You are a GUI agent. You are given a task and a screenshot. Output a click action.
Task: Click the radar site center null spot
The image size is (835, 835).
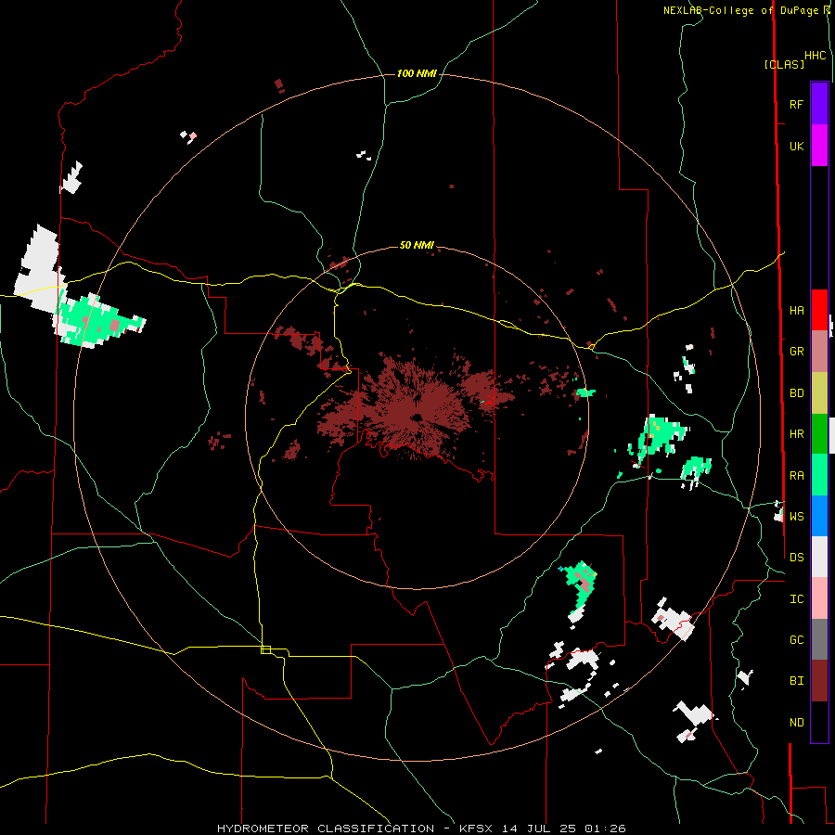[x=417, y=417]
